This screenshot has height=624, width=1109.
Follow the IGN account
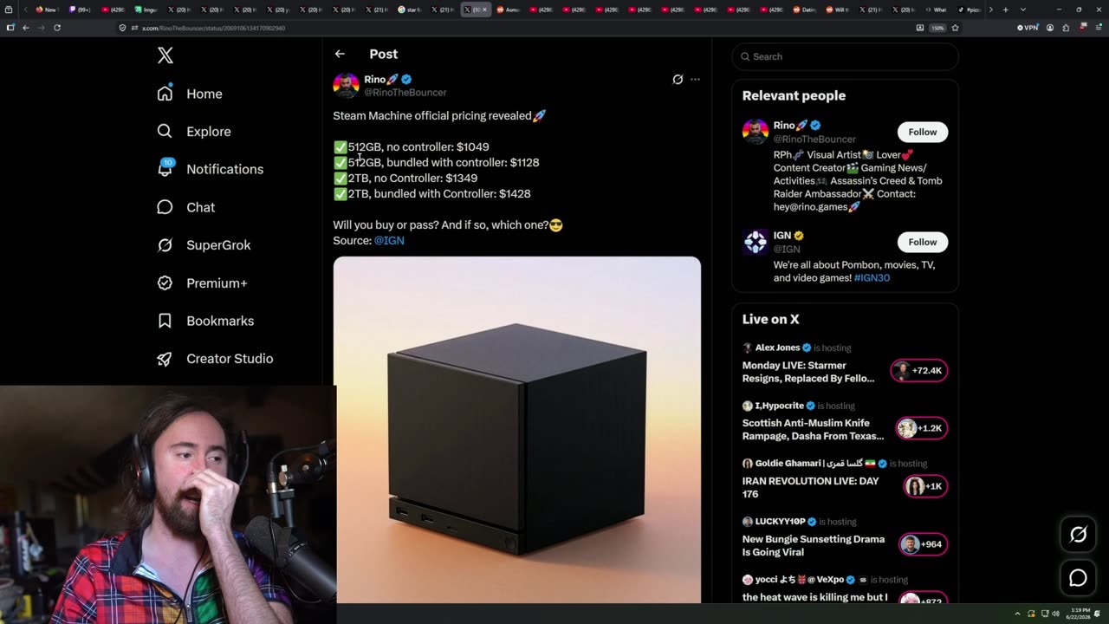[x=923, y=242]
